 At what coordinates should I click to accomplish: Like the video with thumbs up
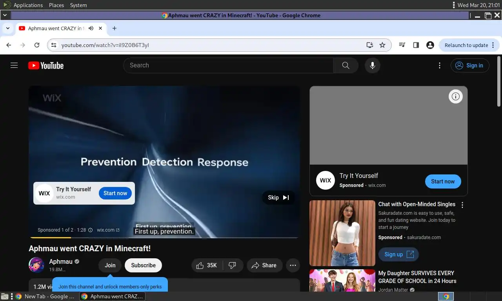point(207,265)
